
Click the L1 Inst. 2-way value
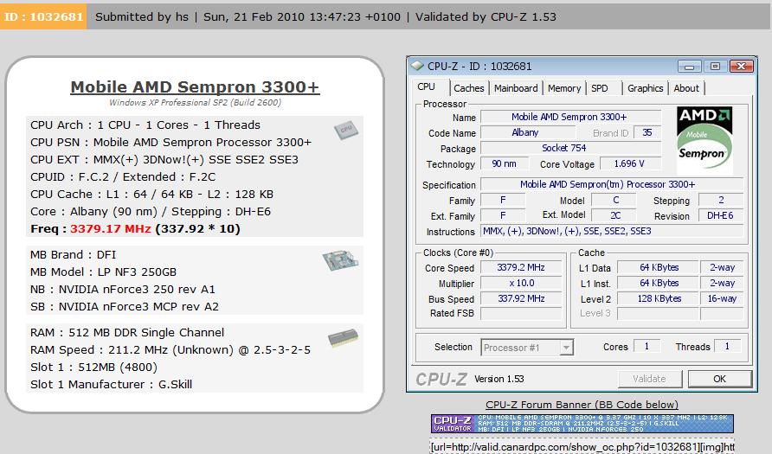coord(722,284)
